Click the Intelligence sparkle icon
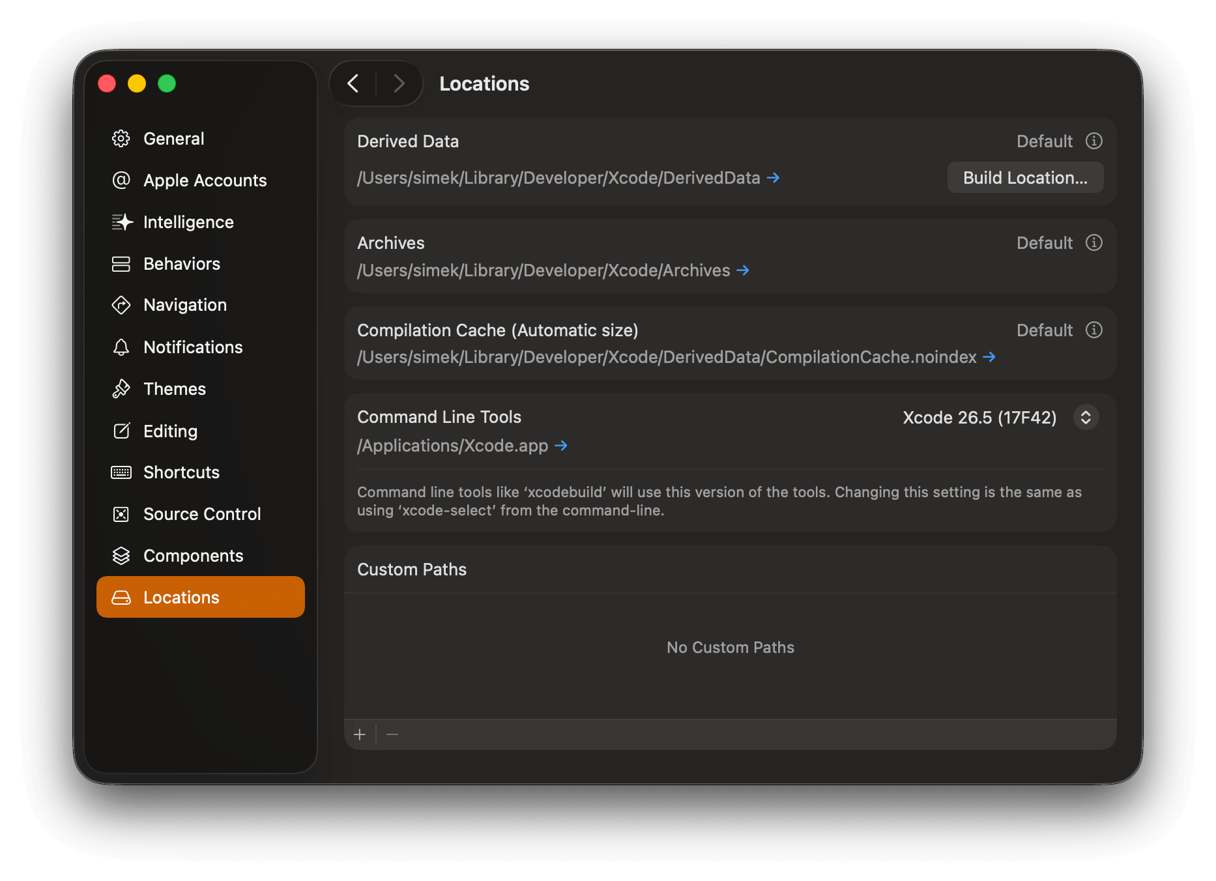This screenshot has width=1216, height=881. coord(122,222)
